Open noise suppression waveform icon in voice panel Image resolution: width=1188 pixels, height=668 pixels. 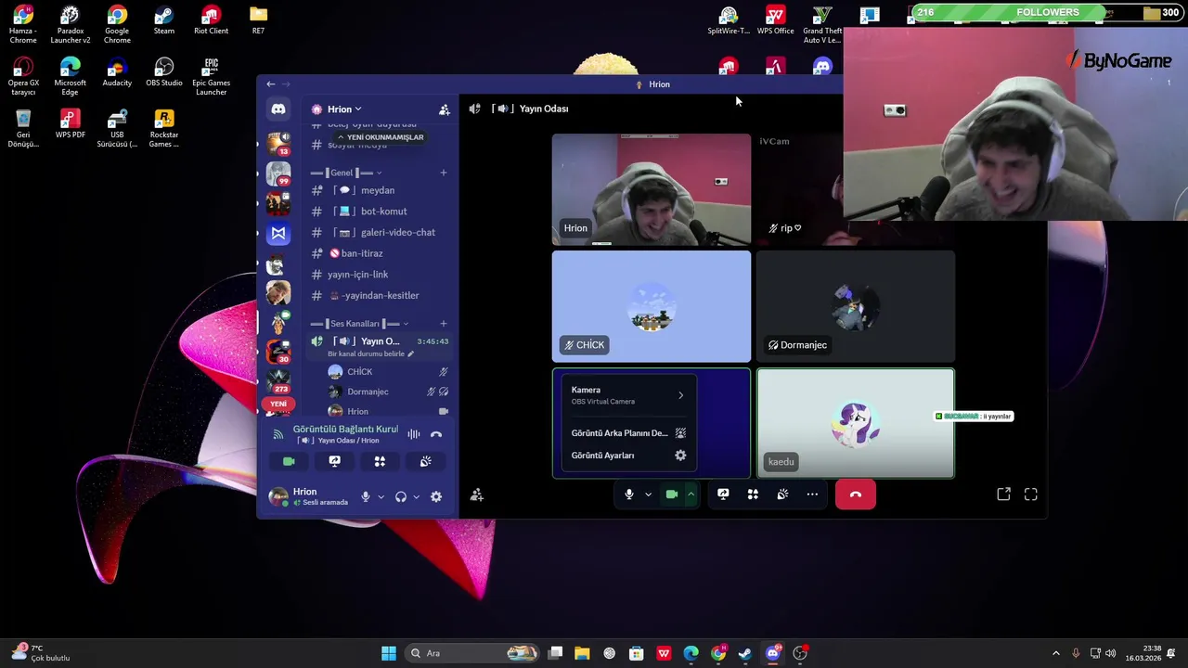[x=414, y=434]
